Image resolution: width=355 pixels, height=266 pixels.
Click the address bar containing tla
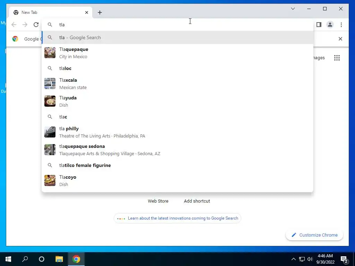[177, 25]
